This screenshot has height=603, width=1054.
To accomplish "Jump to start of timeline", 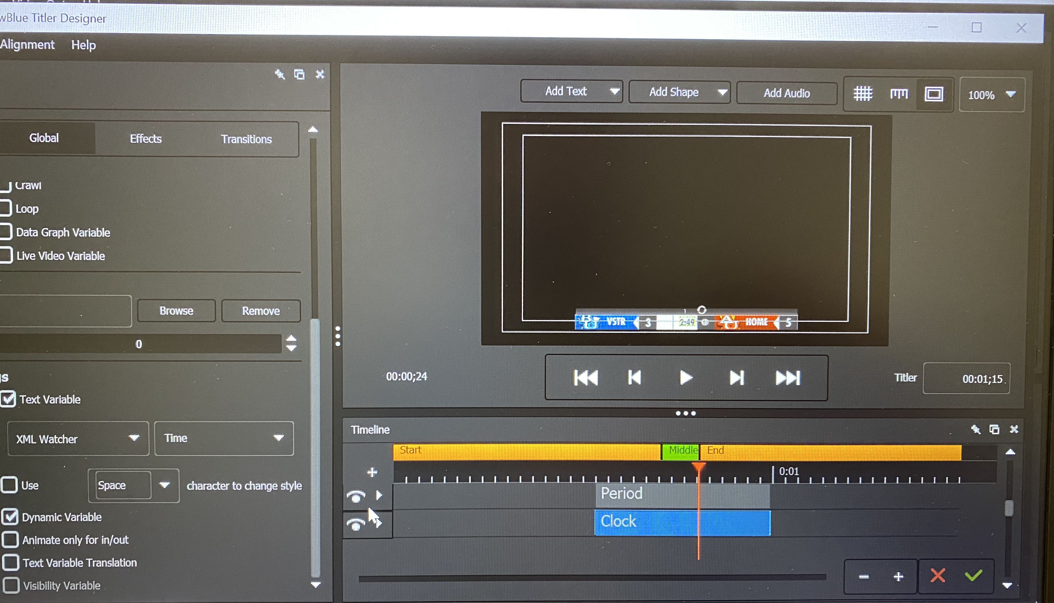I will point(586,378).
